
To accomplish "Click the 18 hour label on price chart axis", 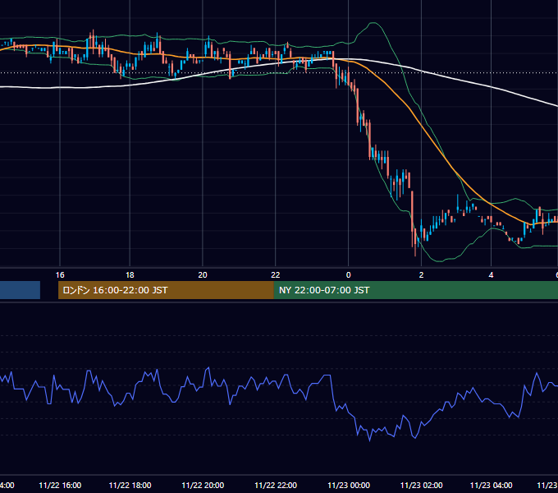I will [x=130, y=275].
